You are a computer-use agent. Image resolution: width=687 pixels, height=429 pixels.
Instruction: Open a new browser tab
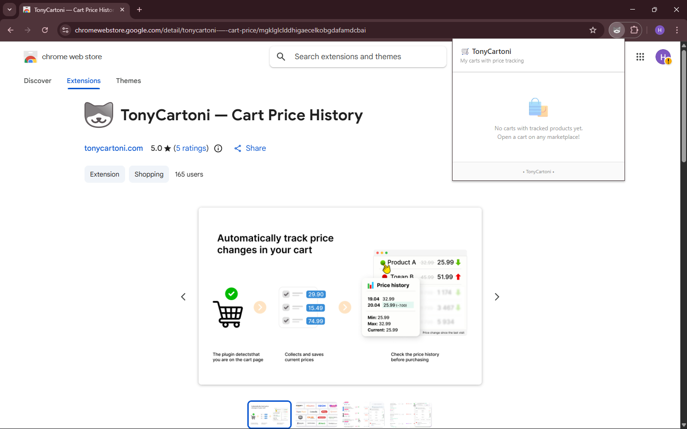139,10
